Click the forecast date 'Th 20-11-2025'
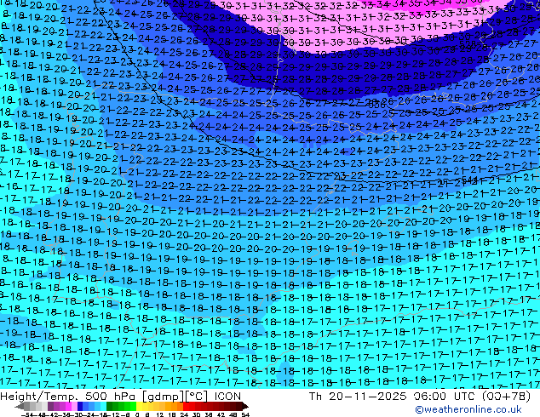Screen dimensions: 540x417 pyautogui.click(x=358, y=397)
